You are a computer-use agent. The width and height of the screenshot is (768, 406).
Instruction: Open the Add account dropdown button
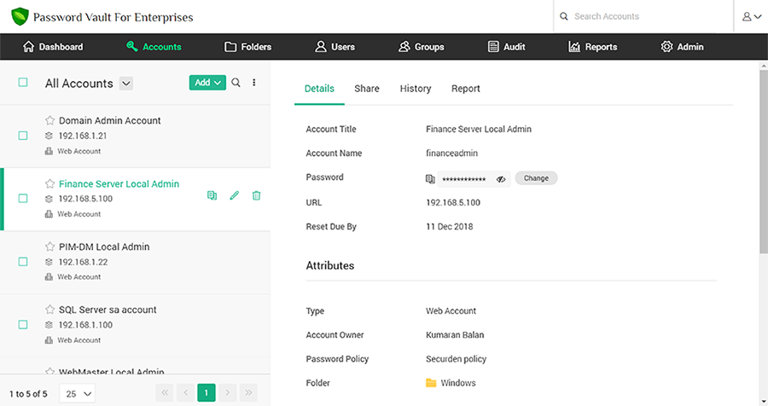(x=207, y=83)
